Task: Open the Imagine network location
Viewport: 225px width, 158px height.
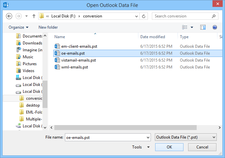Action: pos(29,50)
